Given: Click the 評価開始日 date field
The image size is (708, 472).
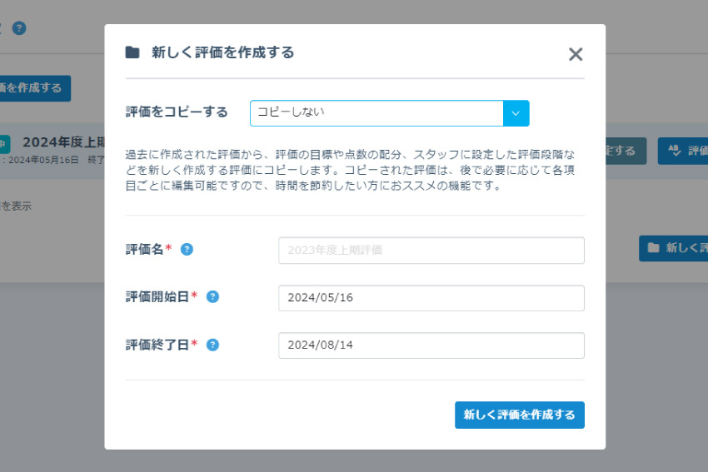Looking at the screenshot, I should click(x=431, y=298).
